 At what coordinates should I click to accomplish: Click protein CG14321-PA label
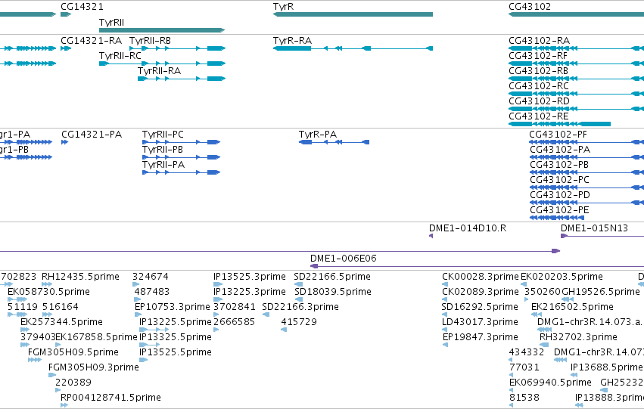point(92,135)
